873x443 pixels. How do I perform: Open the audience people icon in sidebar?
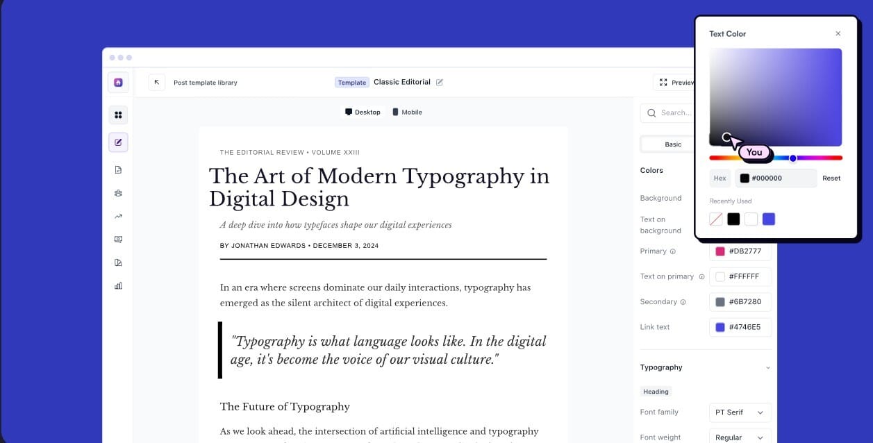tap(118, 193)
